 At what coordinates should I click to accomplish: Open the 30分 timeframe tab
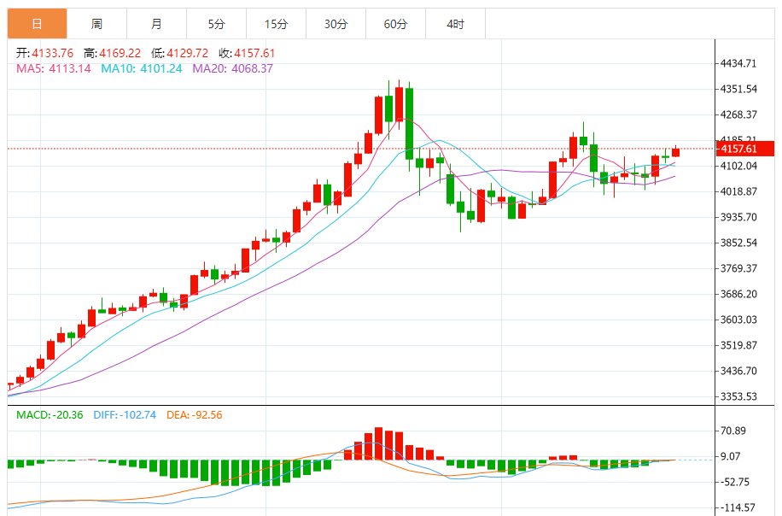[x=336, y=23]
